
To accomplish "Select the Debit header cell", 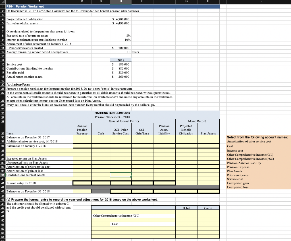I will pyautogui.click(x=186, y=208).
